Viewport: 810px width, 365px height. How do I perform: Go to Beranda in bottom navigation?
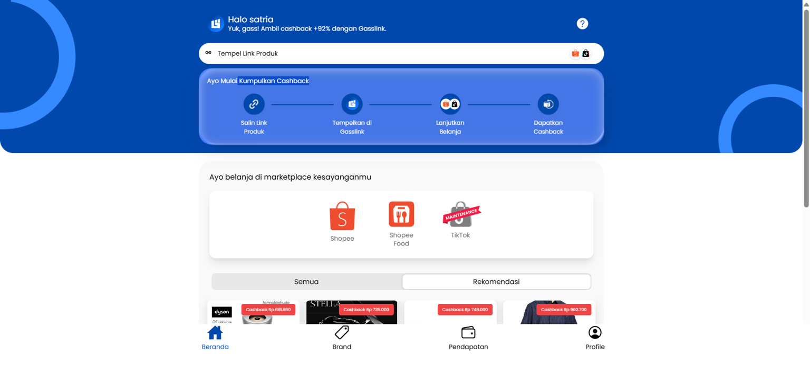tap(215, 338)
